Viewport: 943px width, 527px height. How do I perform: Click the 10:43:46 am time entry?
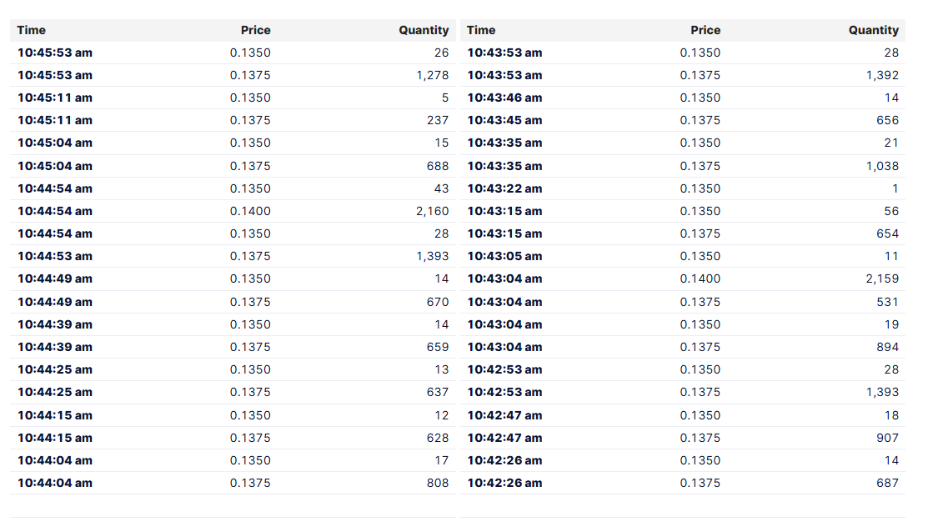504,98
